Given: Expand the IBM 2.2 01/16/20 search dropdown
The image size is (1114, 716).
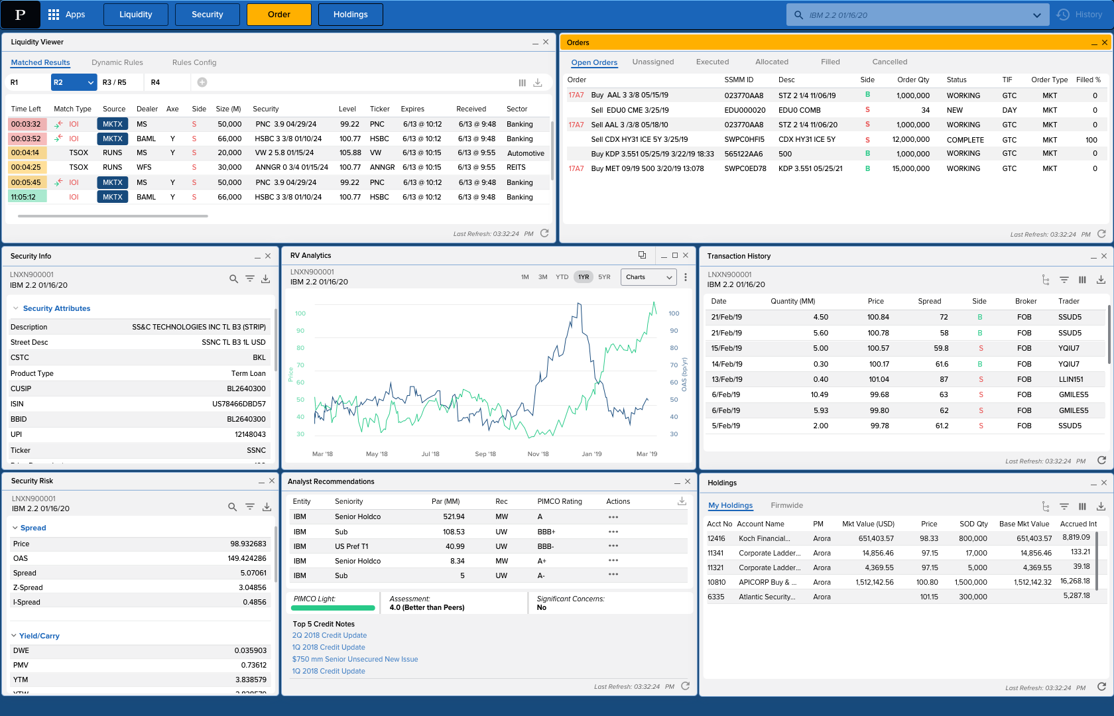Looking at the screenshot, I should 1036,15.
